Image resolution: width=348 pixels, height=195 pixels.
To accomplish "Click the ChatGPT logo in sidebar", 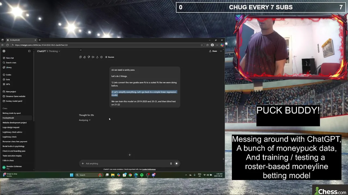I will click(4, 51).
